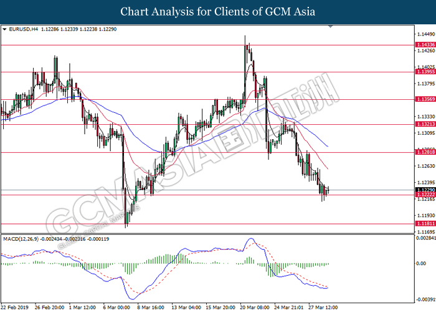The height and width of the screenshot is (312, 436).
Task: Click the 1.12818 price level tag
Action: click(425, 152)
